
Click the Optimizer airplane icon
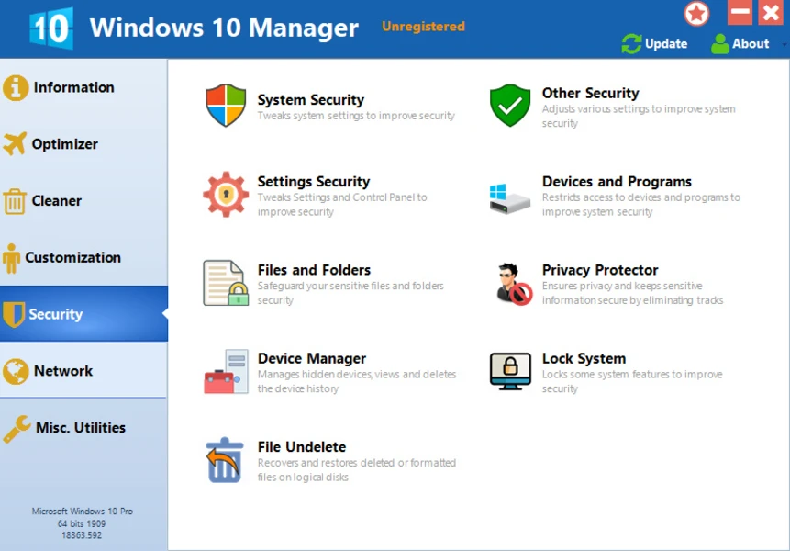15,143
